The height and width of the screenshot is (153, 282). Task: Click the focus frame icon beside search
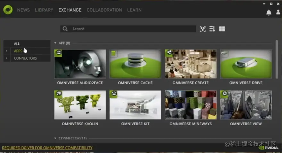click(203, 29)
